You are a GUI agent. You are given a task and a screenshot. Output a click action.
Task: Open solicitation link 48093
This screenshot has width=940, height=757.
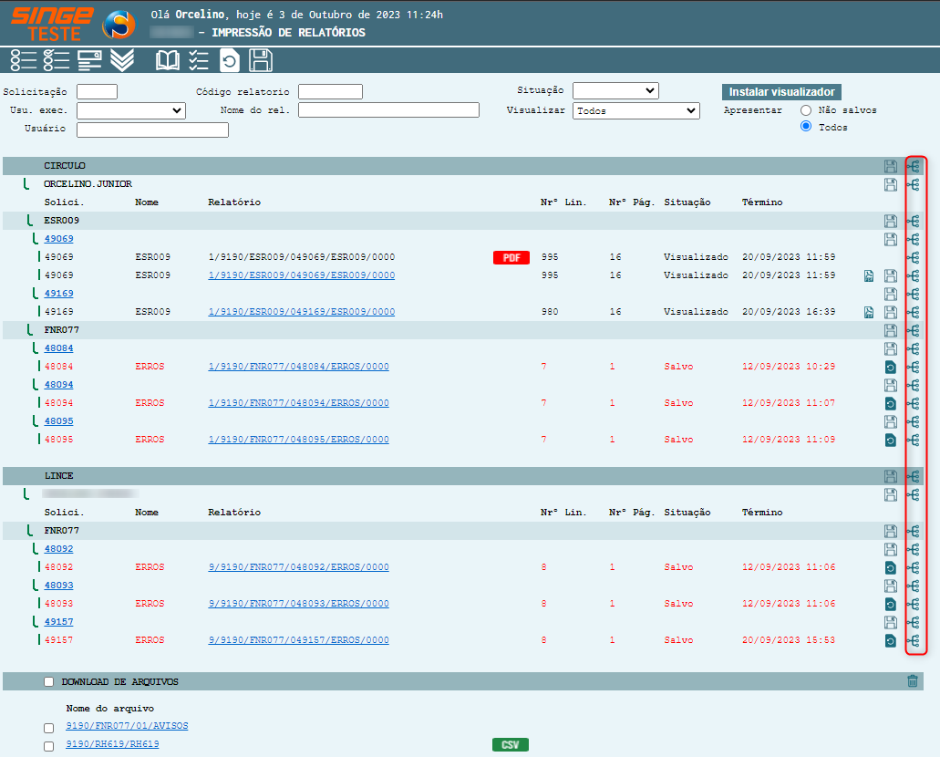click(x=58, y=586)
